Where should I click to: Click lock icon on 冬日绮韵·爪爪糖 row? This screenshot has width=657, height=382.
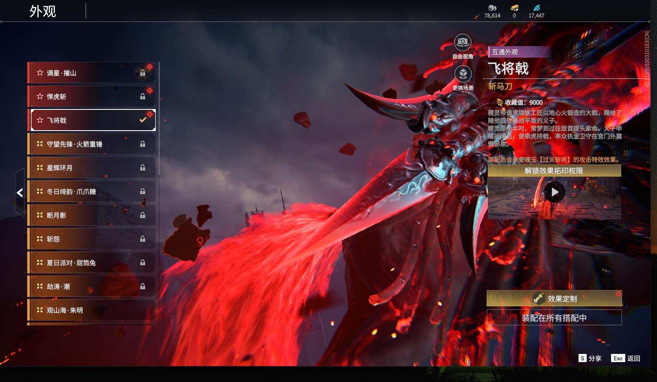click(x=143, y=191)
